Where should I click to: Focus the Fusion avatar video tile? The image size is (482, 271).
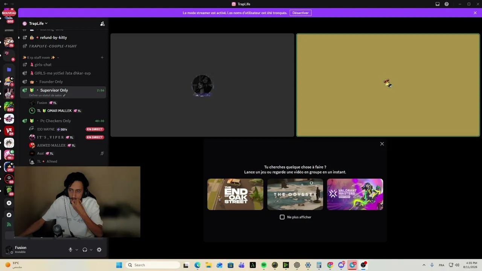pos(202,85)
